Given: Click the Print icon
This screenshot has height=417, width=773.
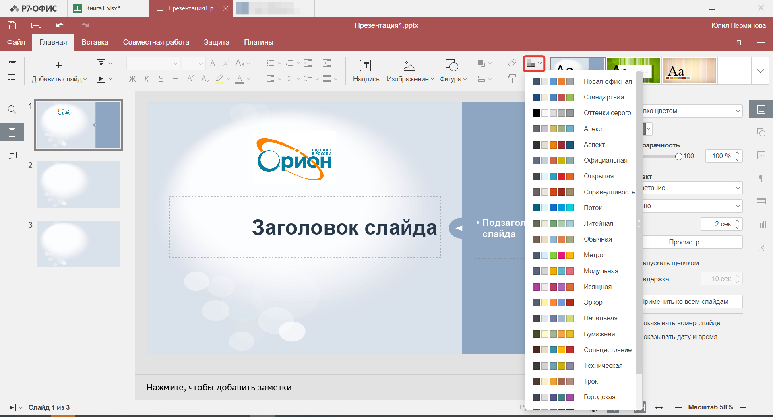Looking at the screenshot, I should tap(36, 25).
